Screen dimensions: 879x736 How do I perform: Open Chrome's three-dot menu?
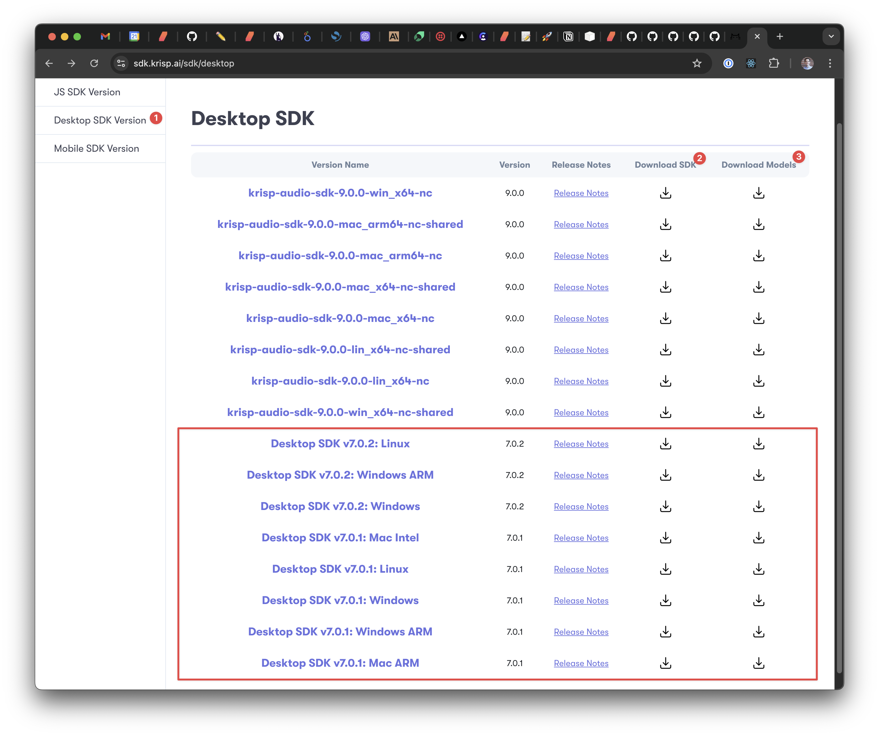pos(830,63)
